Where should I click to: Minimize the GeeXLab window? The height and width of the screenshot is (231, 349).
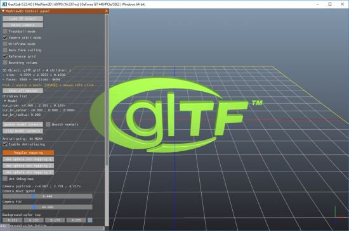[318, 4]
